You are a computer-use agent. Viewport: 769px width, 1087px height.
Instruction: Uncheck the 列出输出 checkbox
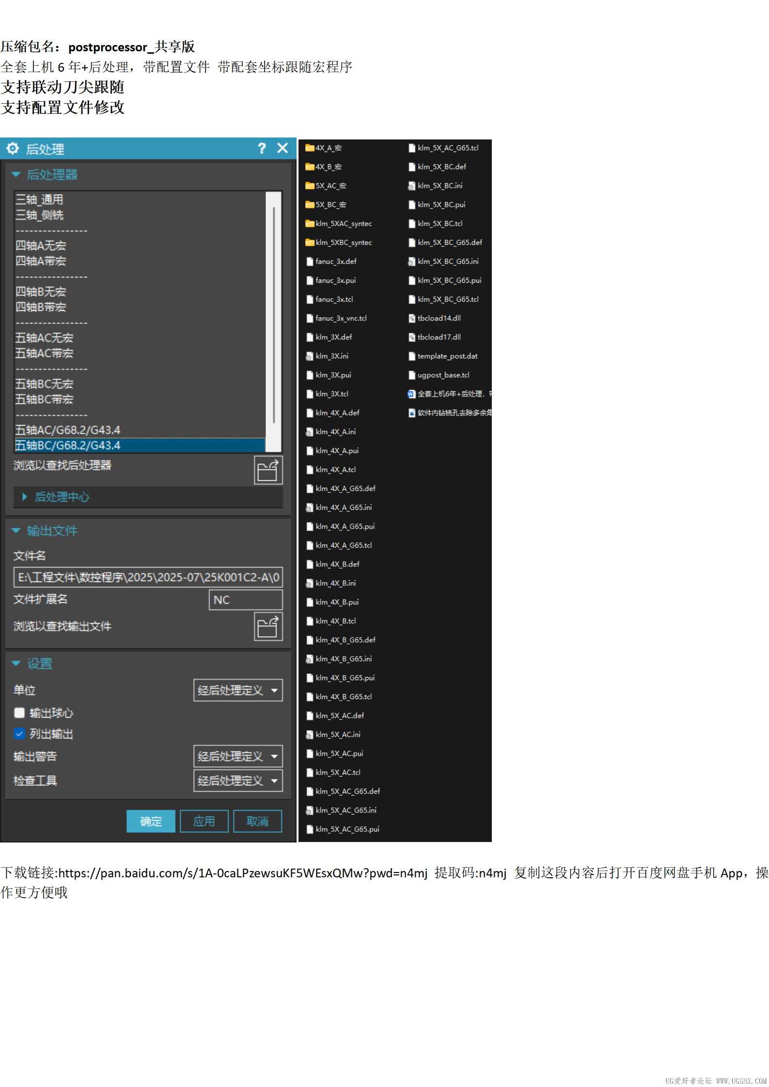[x=19, y=734]
